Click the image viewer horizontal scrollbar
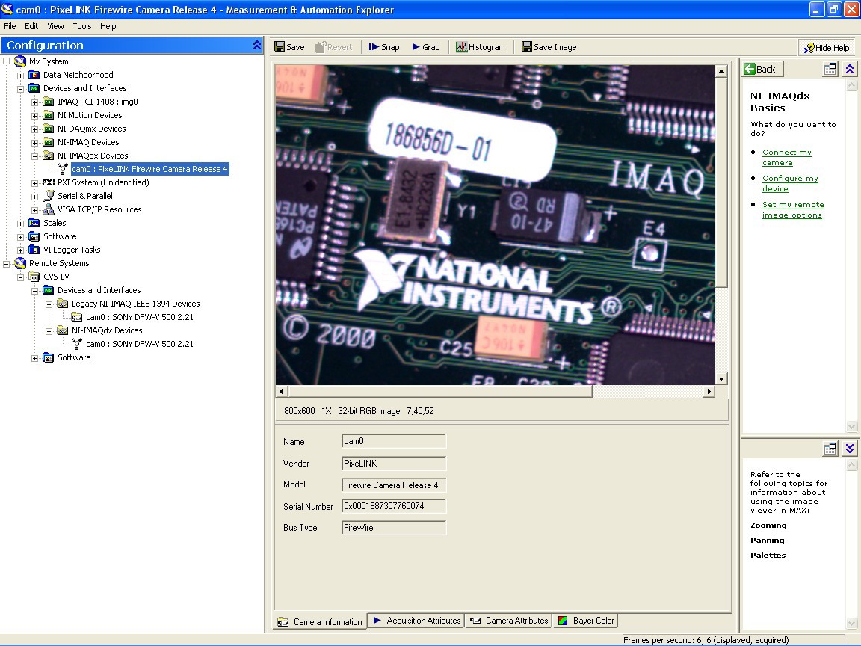Viewport: 861px width, 646px height. [441, 391]
